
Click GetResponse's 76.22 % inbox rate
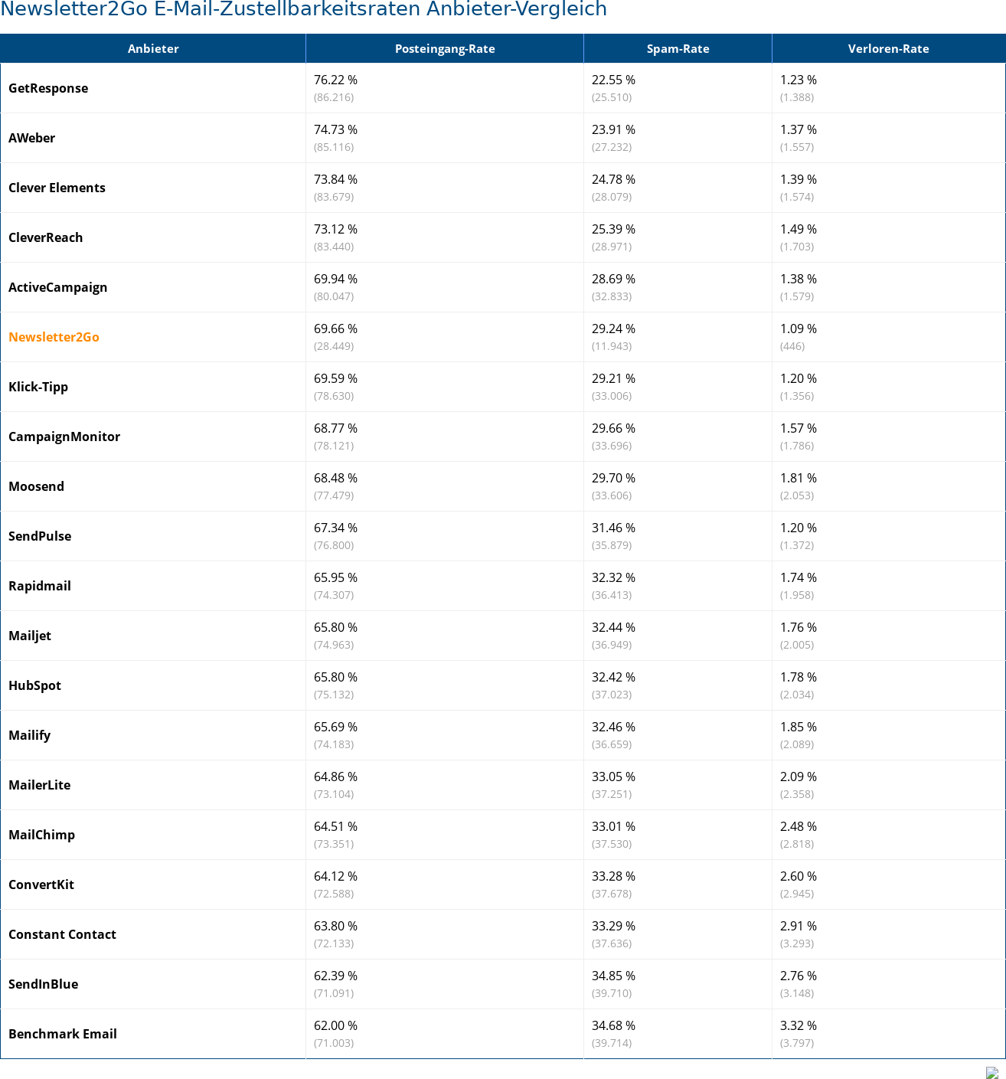point(335,80)
